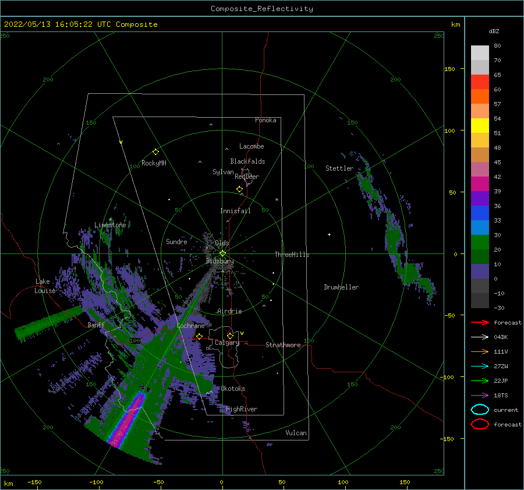Image resolution: width=524 pixels, height=490 pixels.
Task: Click the Ponoka city label
Action: (x=265, y=120)
